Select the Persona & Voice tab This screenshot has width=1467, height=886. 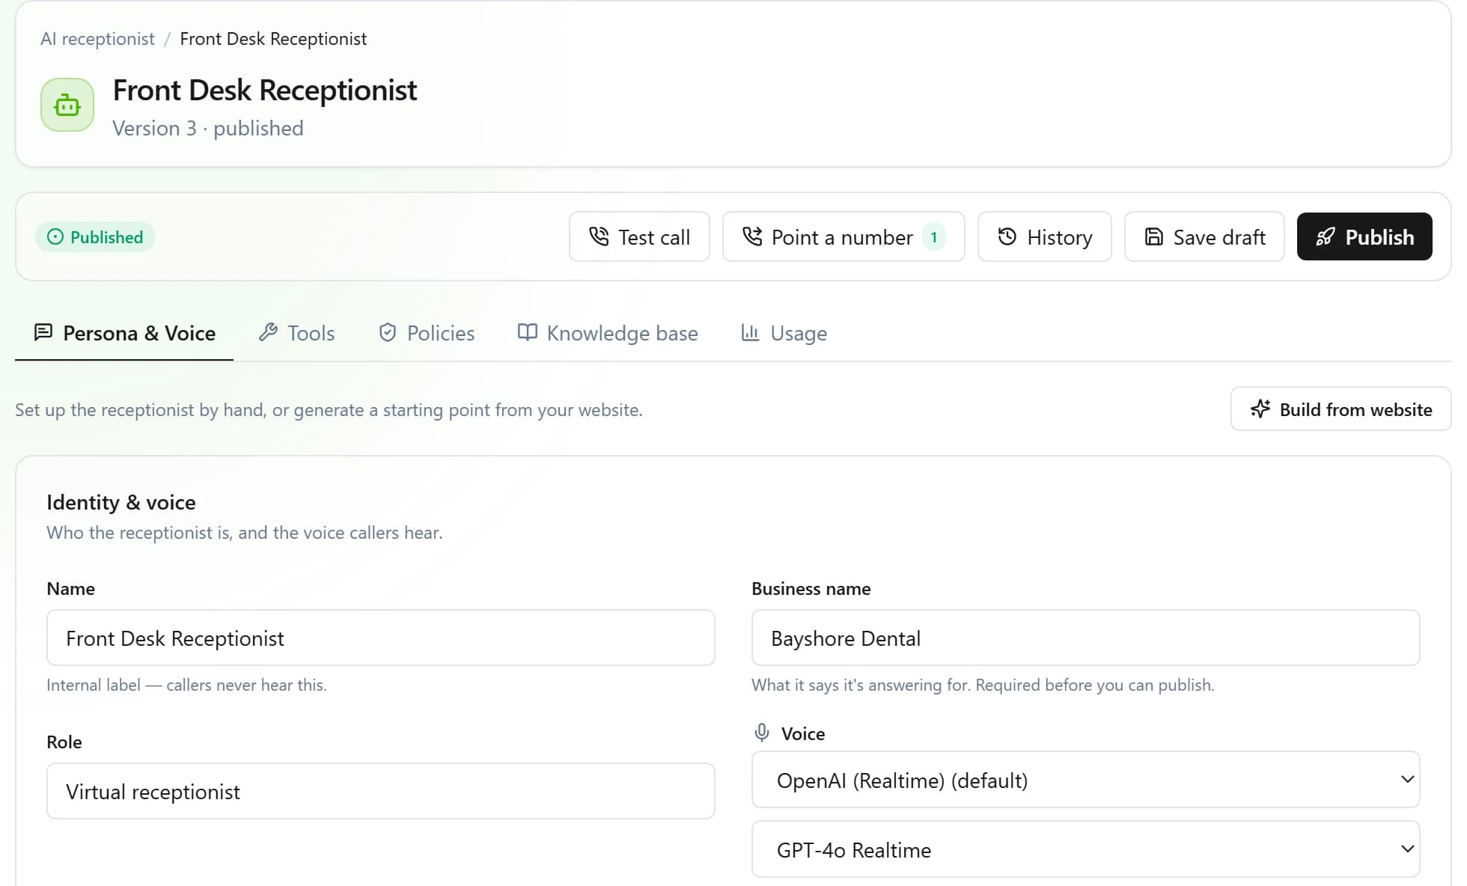tap(124, 333)
